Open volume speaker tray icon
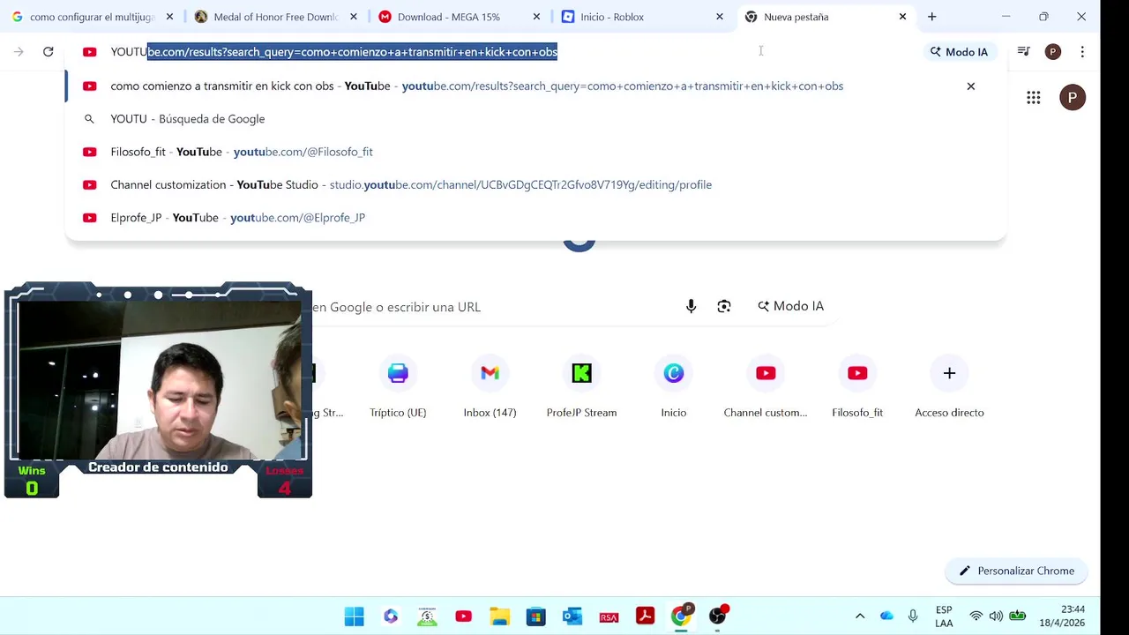The height and width of the screenshot is (635, 1129). (x=996, y=616)
